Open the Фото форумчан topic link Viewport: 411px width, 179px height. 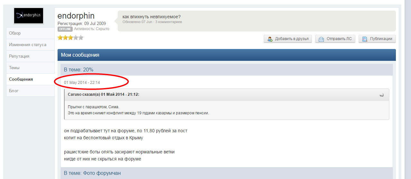click(101, 173)
